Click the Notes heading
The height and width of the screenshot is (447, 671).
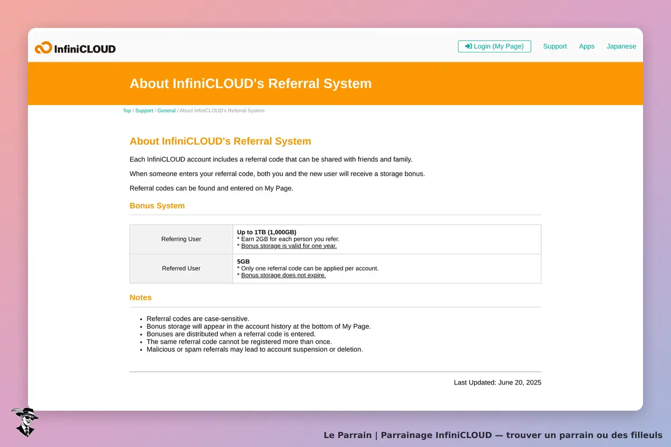[x=140, y=298]
